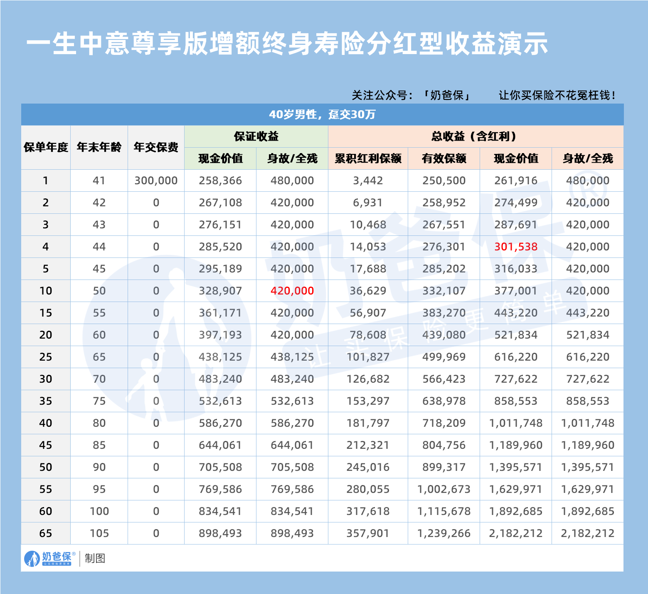
Task: Click the 保证收益 group header
Action: 256,136
